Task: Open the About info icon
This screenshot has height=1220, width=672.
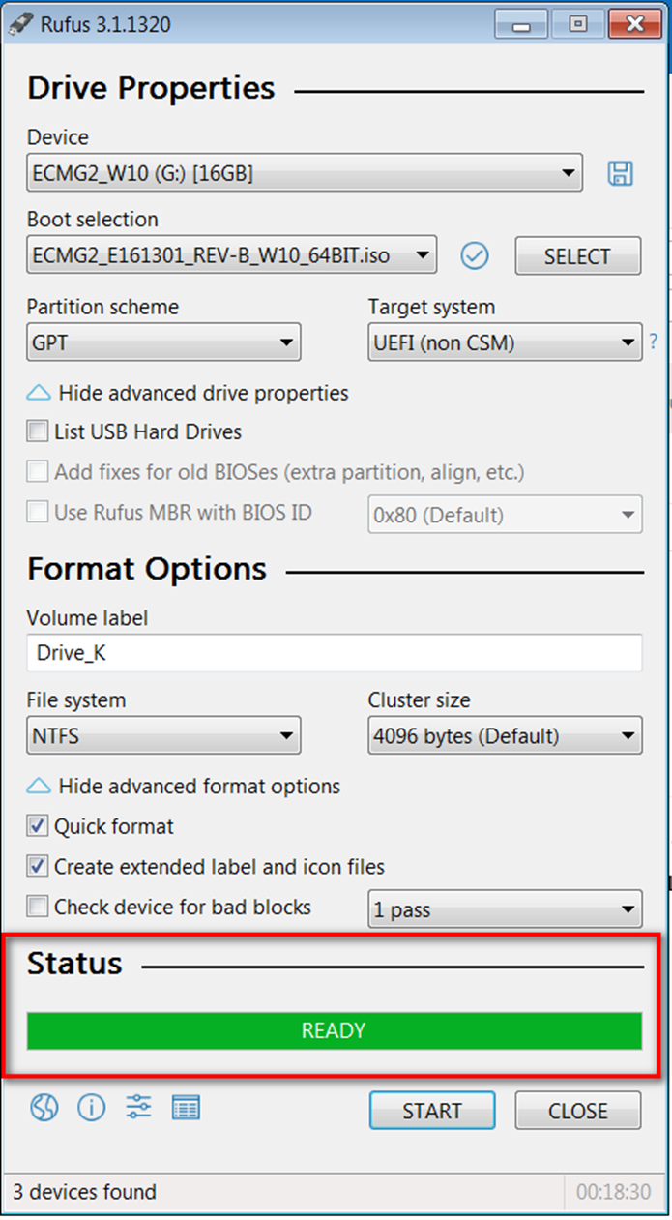Action: pyautogui.click(x=91, y=1108)
